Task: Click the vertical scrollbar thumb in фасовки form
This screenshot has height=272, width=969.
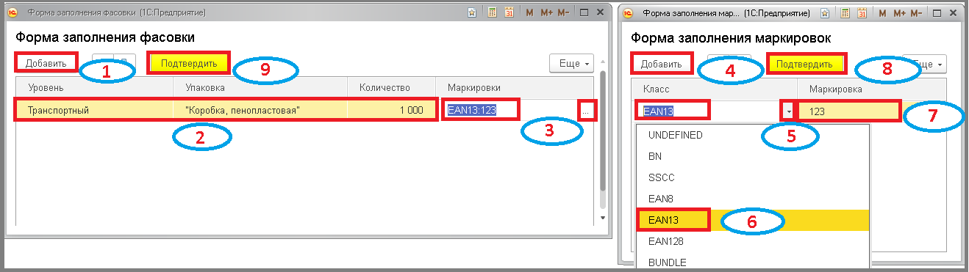Action: coord(603,130)
